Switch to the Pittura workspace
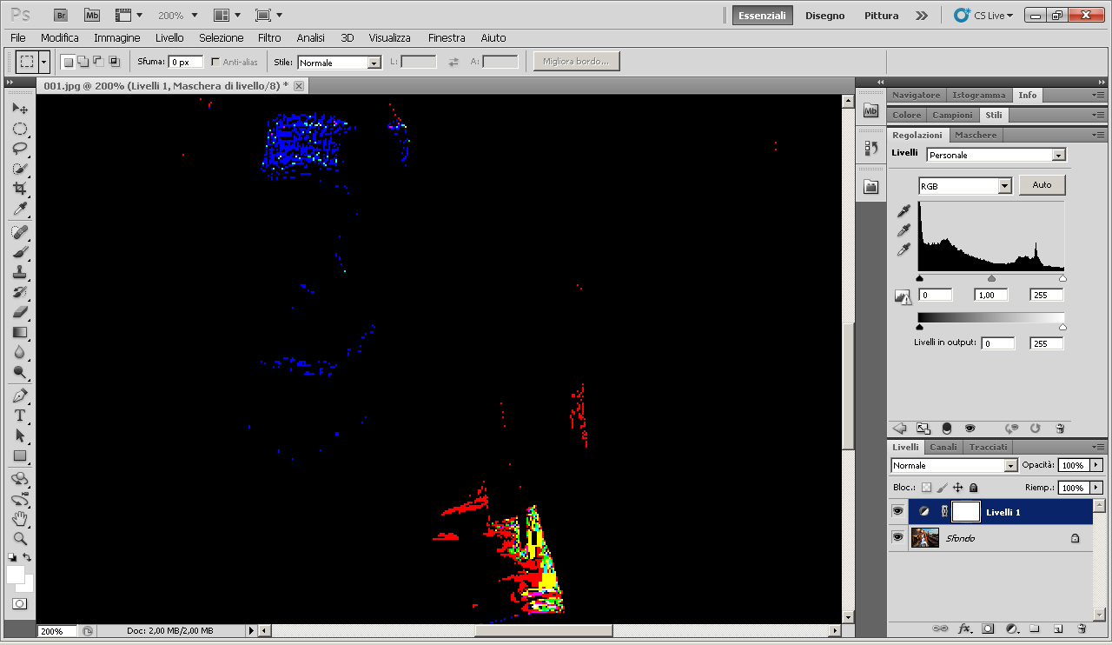Image resolution: width=1112 pixels, height=645 pixels. point(881,16)
